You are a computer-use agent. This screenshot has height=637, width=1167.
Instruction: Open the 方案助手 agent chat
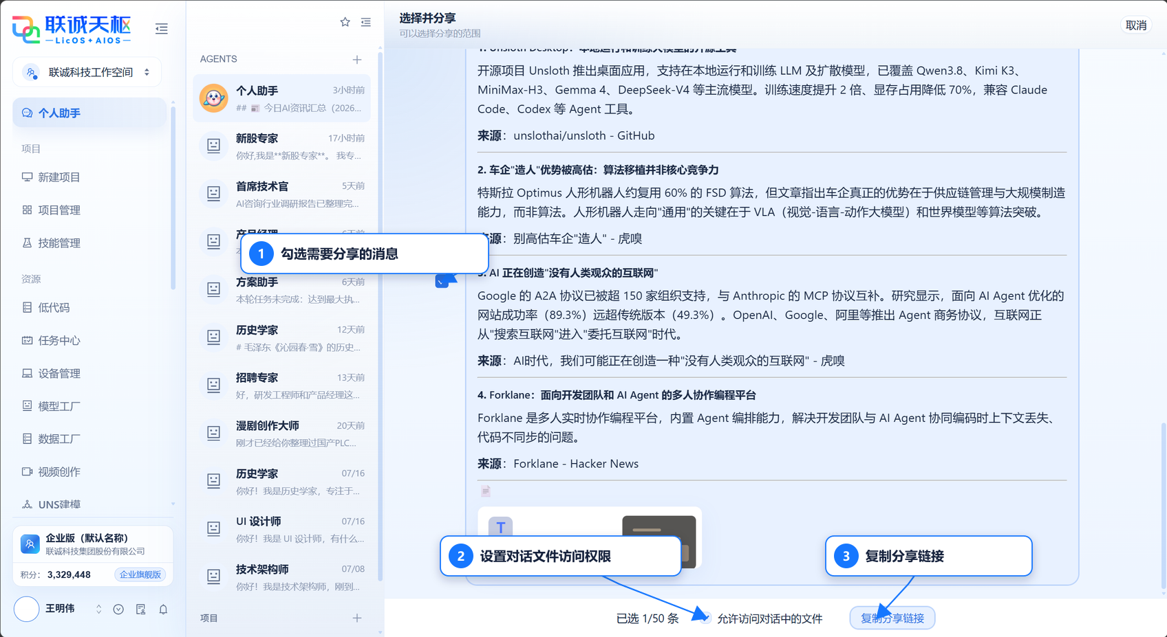pos(282,291)
